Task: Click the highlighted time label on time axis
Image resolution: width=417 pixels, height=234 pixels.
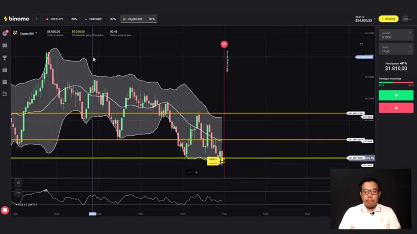Action: [93, 214]
